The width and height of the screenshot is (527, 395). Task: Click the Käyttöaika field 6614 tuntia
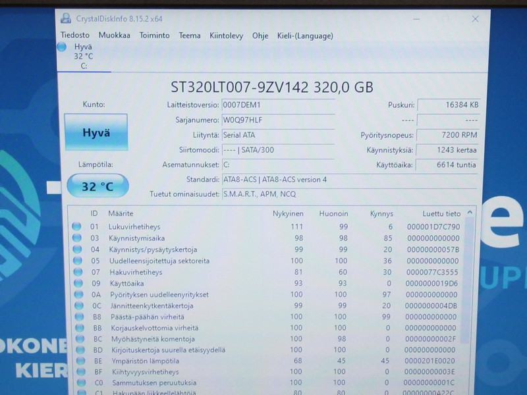tap(447, 165)
